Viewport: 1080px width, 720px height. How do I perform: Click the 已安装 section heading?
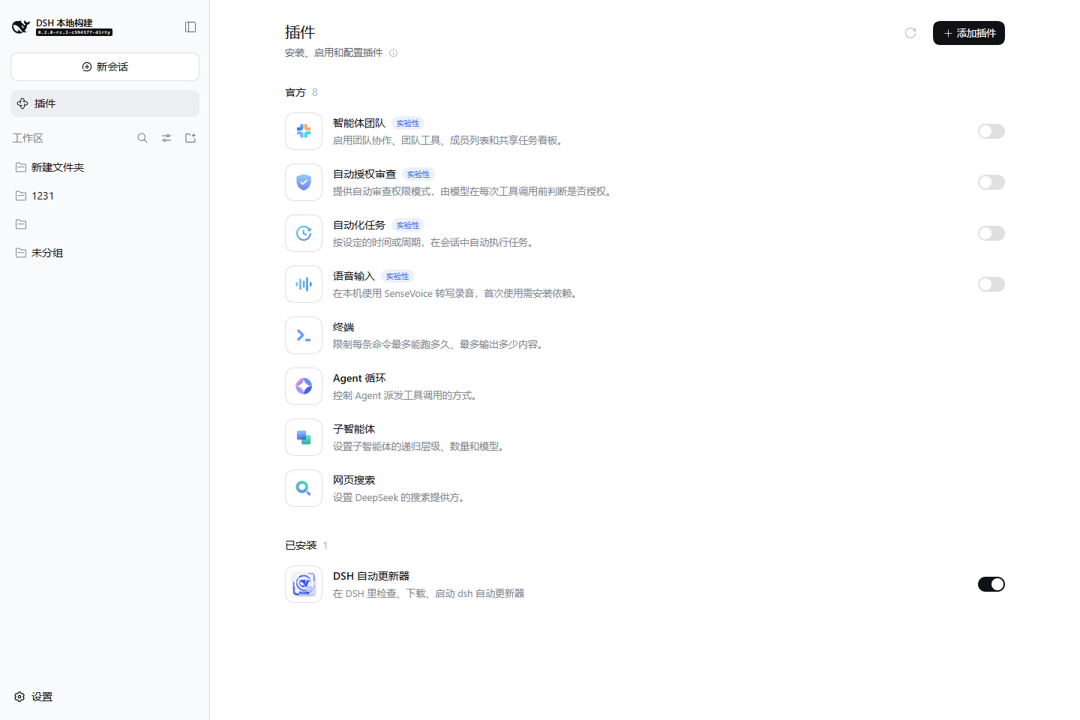click(301, 545)
